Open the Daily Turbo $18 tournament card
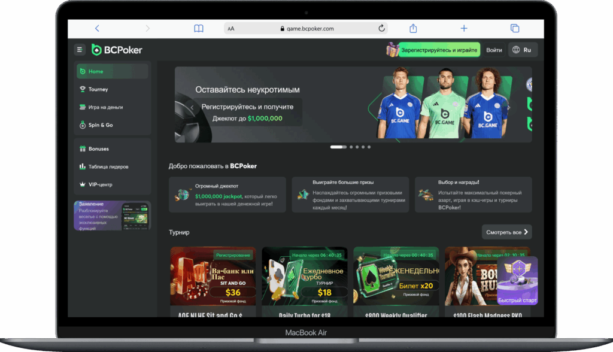This screenshot has height=352, width=613. [x=305, y=281]
